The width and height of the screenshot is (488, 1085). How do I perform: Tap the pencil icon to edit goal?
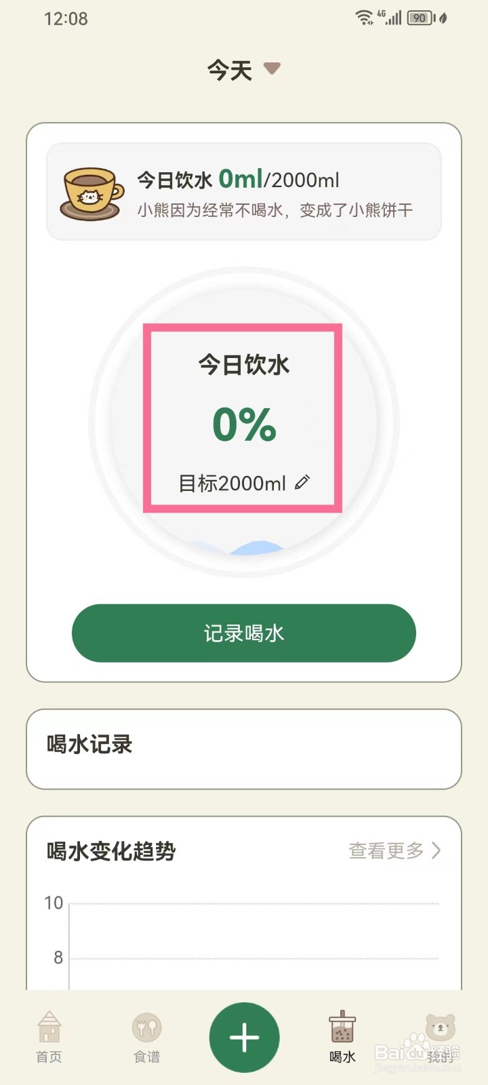point(302,482)
